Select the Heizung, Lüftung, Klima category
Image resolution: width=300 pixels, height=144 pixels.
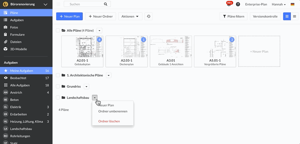point(26,122)
